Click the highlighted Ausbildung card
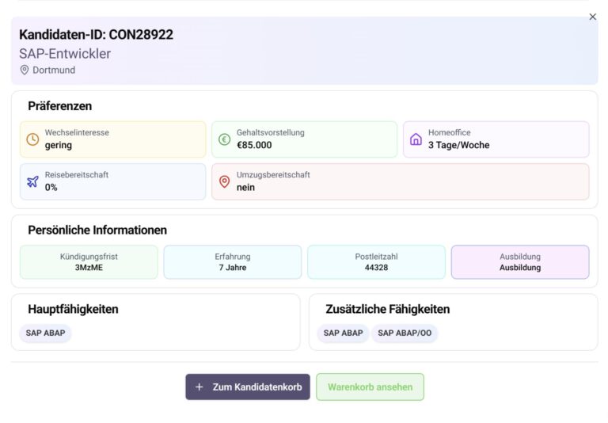The image size is (608, 423). tap(520, 262)
